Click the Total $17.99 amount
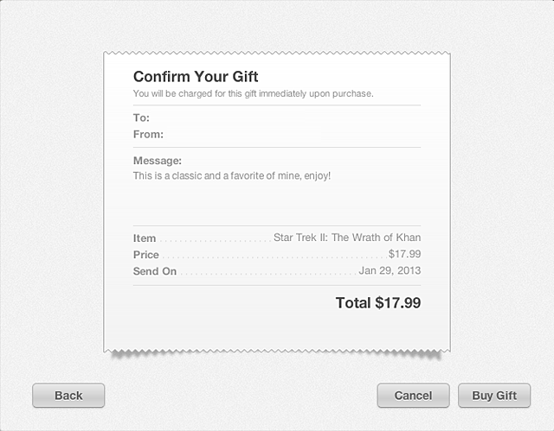Viewport: 554px width, 431px height. tap(377, 303)
